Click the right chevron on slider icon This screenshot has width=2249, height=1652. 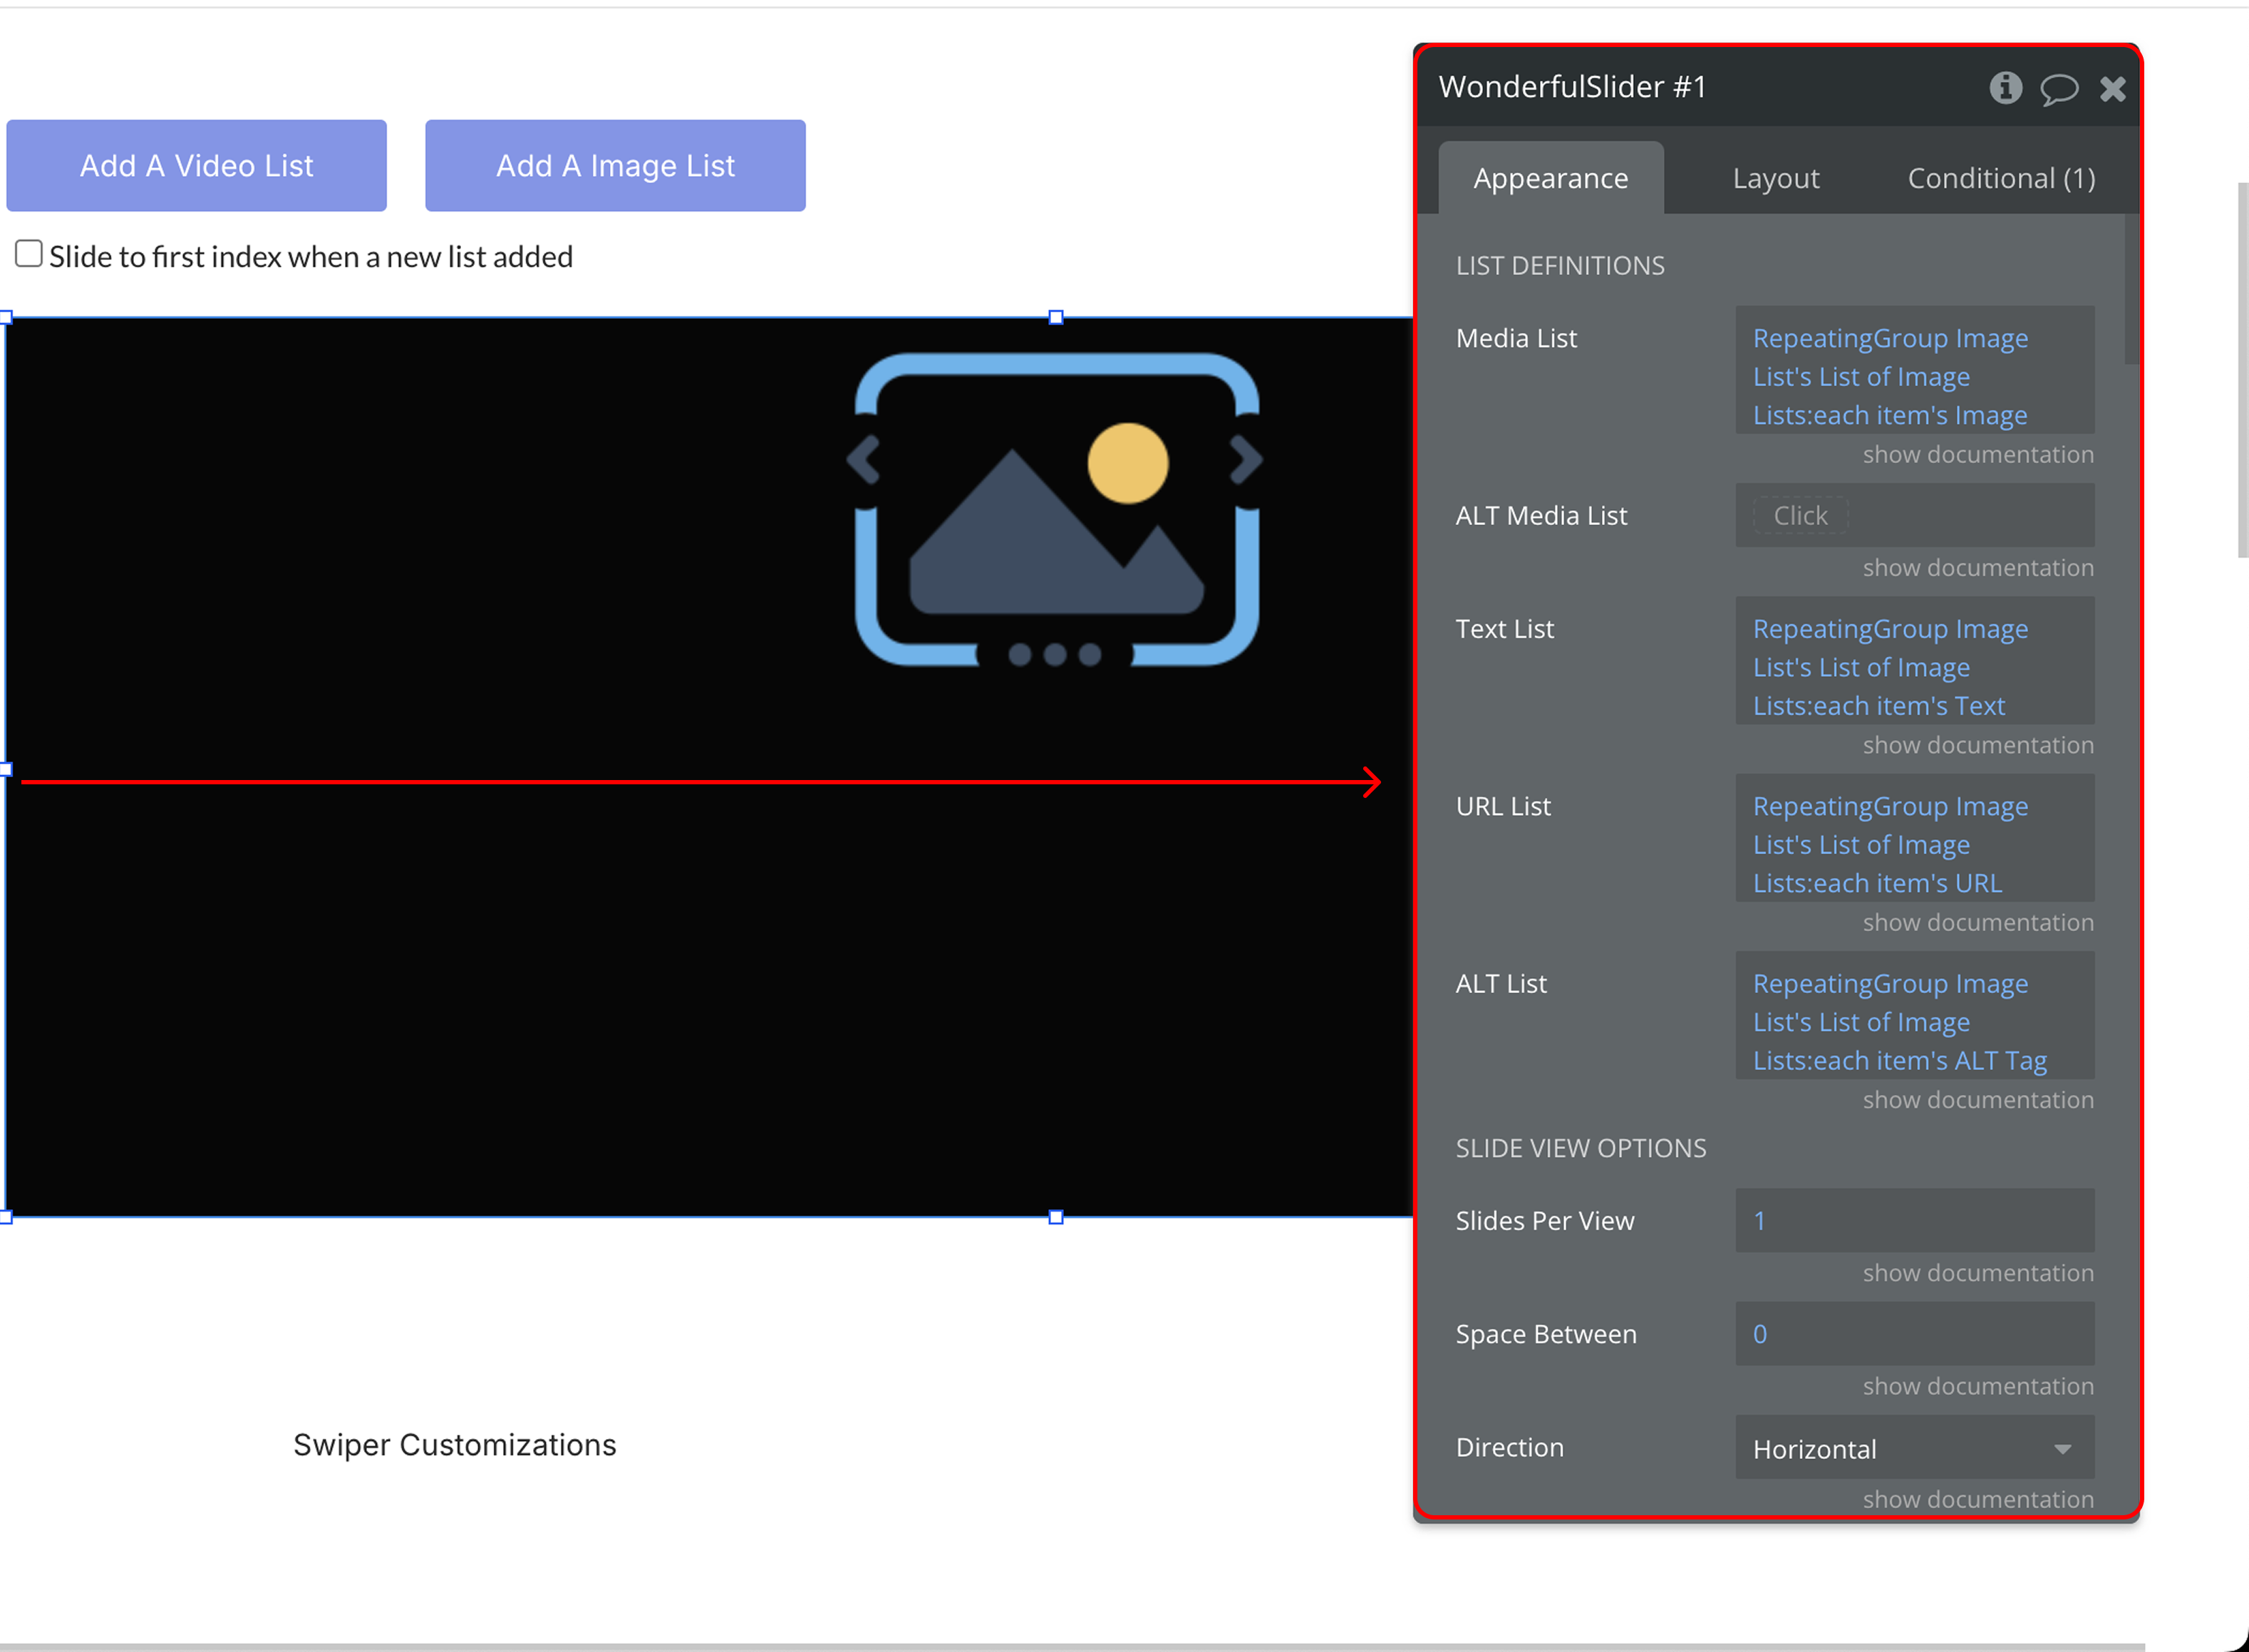[x=1246, y=460]
